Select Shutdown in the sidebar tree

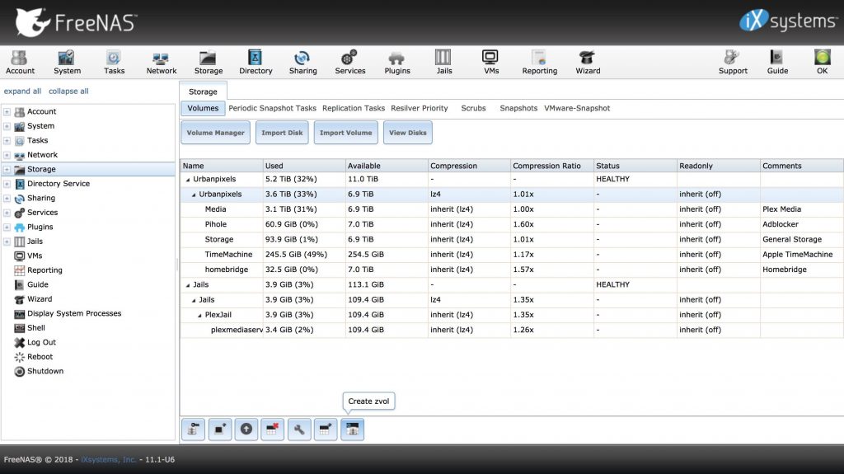[x=45, y=371]
